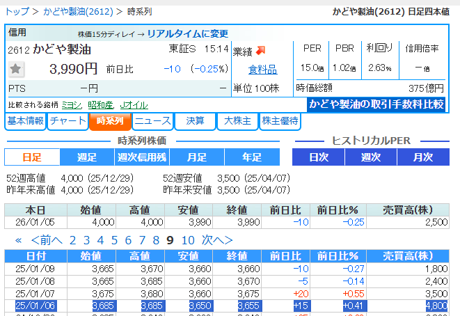
Task: Select 月足 time series view
Action: pos(196,157)
